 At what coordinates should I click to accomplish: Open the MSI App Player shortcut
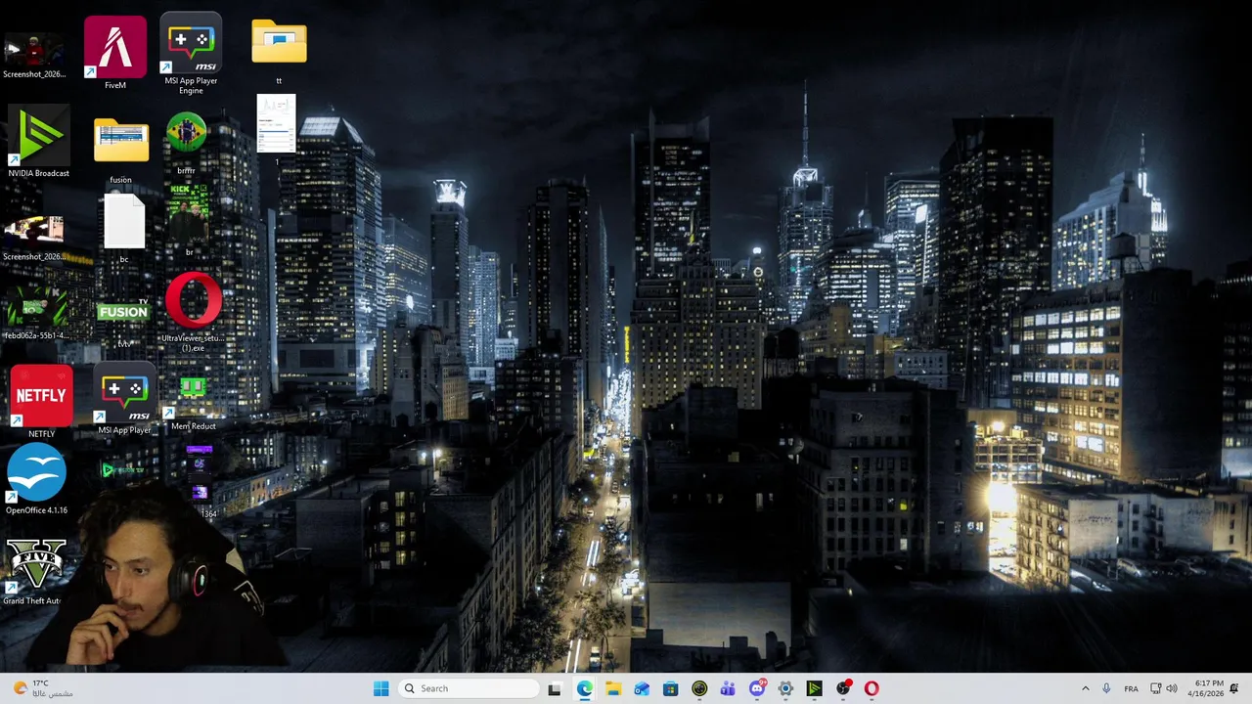coord(124,399)
